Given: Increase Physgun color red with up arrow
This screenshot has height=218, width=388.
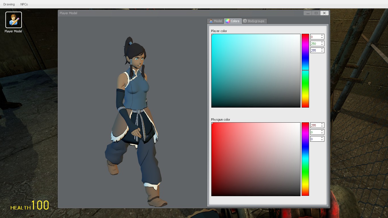Looking at the screenshot, I should 322,124.
